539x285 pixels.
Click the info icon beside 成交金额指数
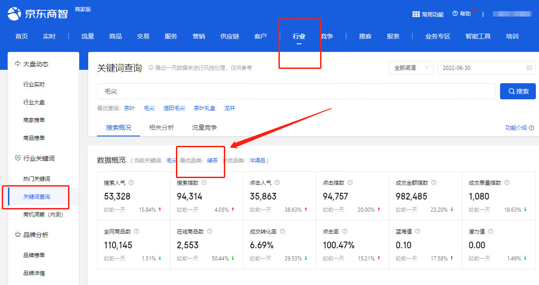(x=434, y=183)
